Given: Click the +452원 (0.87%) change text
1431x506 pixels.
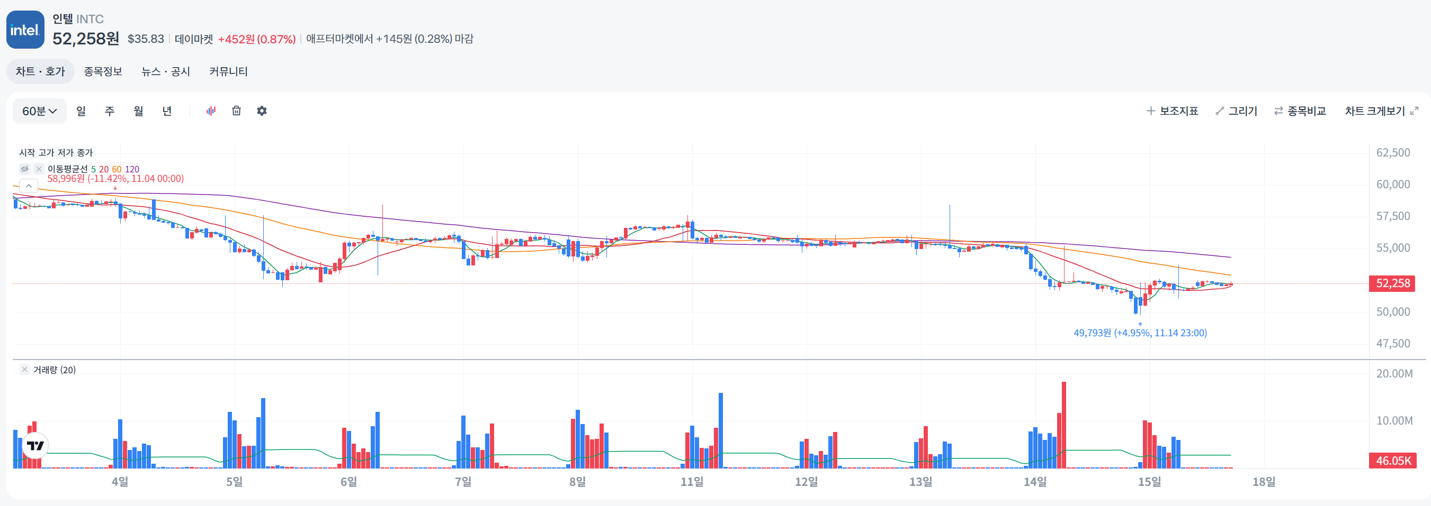Looking at the screenshot, I should point(257,40).
